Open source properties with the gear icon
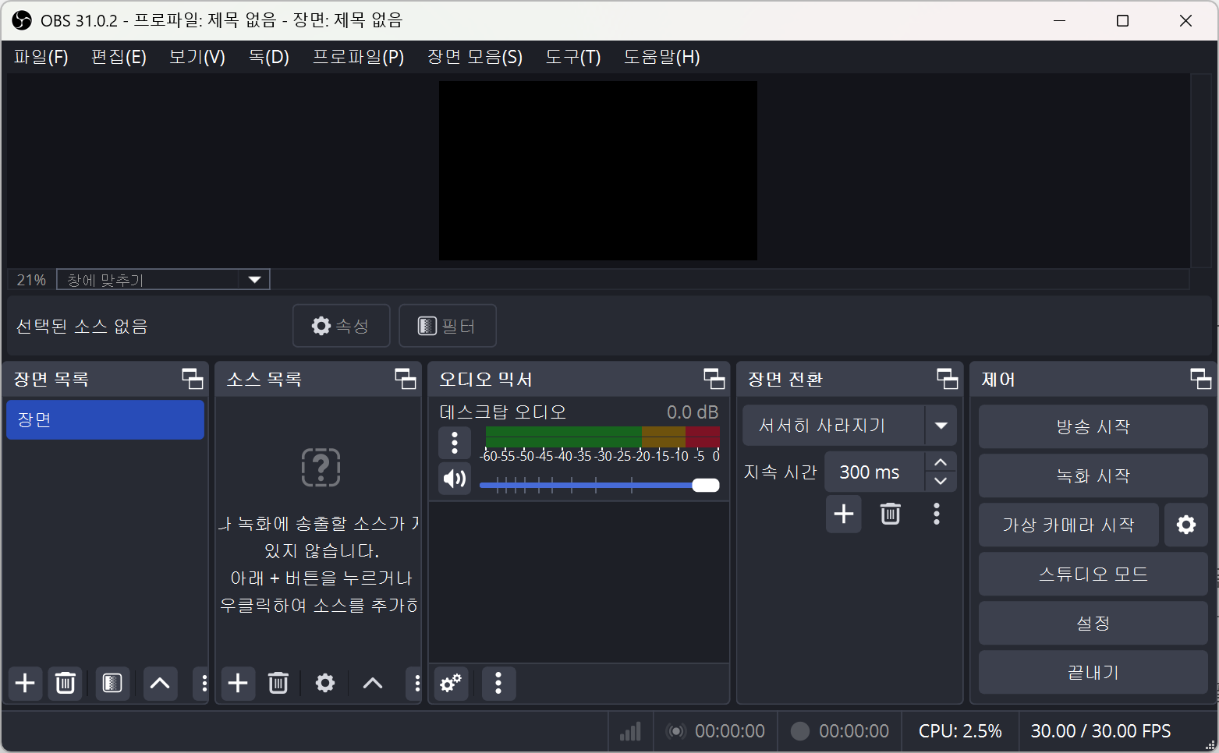The width and height of the screenshot is (1219, 753). [x=325, y=684]
